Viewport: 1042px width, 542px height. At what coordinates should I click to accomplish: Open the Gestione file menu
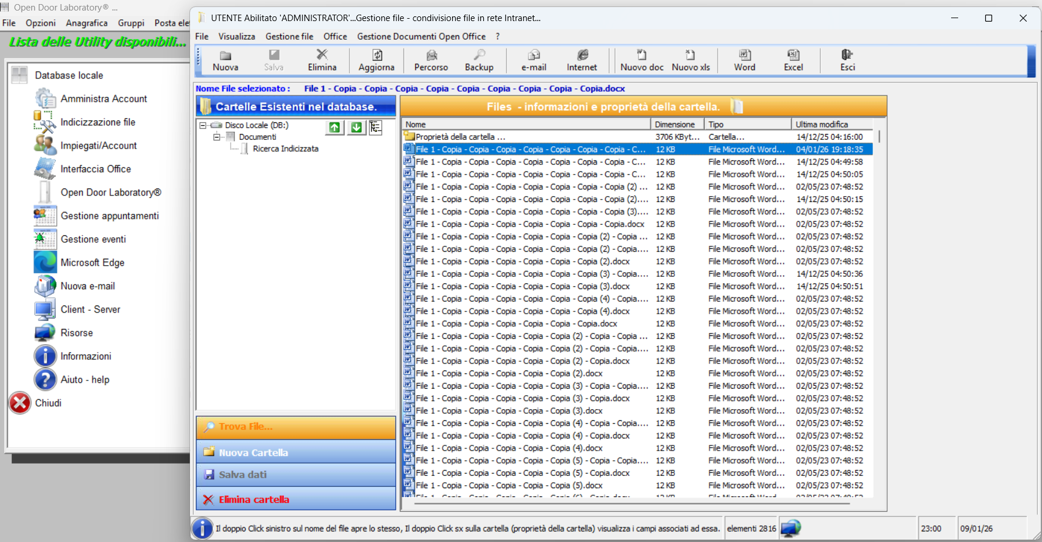coord(289,36)
